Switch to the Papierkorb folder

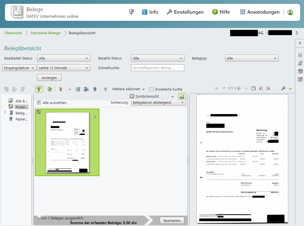21,119
